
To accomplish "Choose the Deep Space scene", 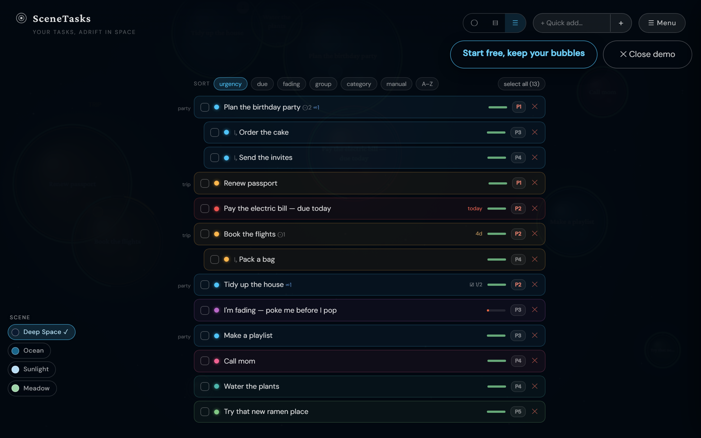I will click(41, 332).
